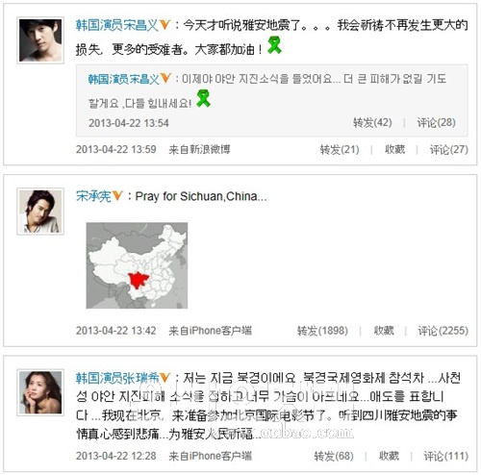This screenshot has height=475, width=481.
Task: Open 评论(28) on the quoted post
Action: pyautogui.click(x=436, y=122)
